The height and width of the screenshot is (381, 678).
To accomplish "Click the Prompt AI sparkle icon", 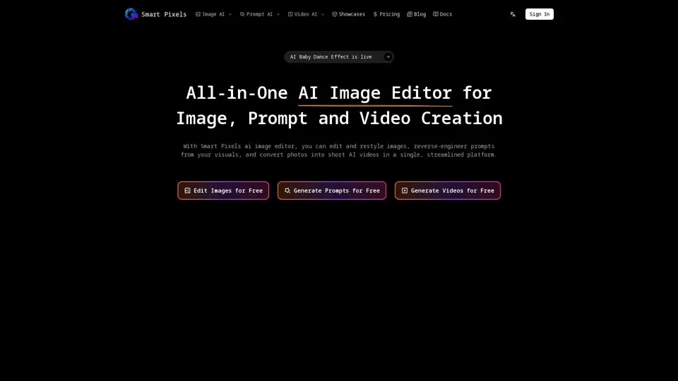I will [242, 14].
